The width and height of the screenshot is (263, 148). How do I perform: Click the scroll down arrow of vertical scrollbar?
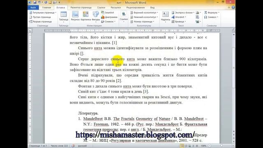click(x=233, y=132)
